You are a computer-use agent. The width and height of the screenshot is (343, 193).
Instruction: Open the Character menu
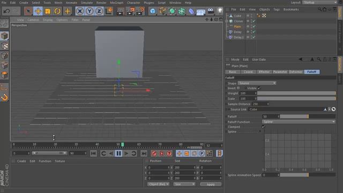coord(133,3)
